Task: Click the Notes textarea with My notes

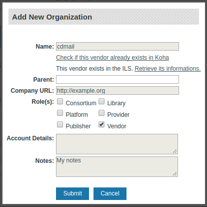Action: [117, 166]
